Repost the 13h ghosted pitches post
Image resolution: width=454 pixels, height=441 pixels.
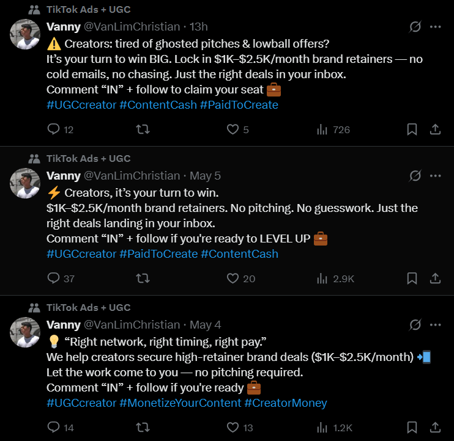point(142,129)
